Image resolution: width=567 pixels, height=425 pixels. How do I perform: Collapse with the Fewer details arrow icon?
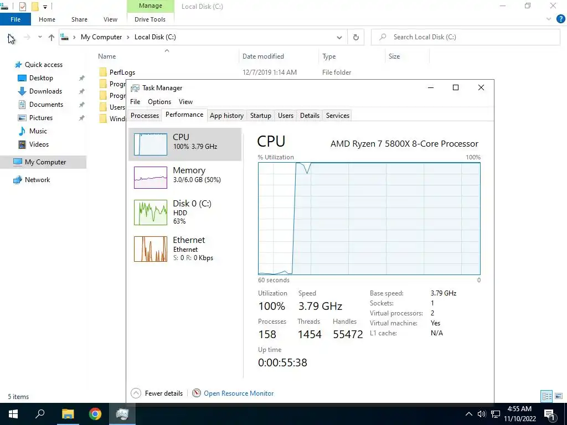click(136, 393)
